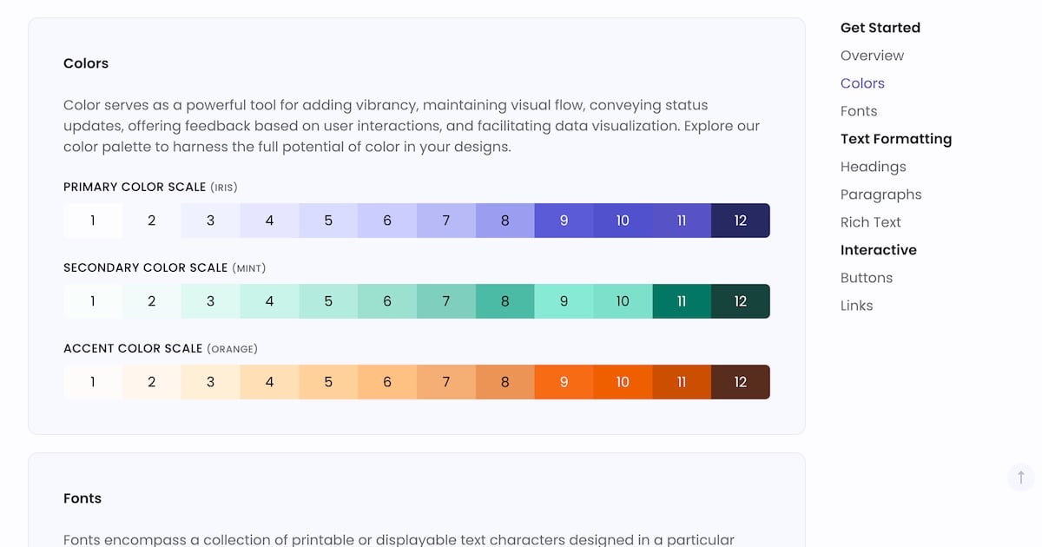Navigate to Paragraphs in the sidebar
The width and height of the screenshot is (1042, 547).
pyautogui.click(x=880, y=194)
